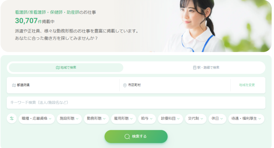Open the 休日 filter dropdown
Screen dimensions: 274x148
(217, 119)
